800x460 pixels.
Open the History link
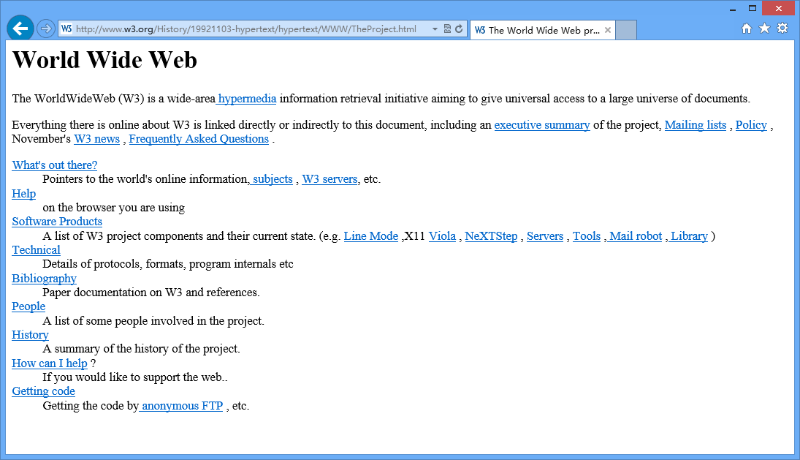[31, 335]
